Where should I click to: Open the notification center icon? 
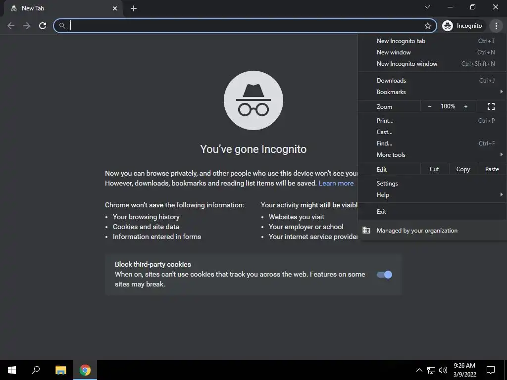[x=491, y=370]
